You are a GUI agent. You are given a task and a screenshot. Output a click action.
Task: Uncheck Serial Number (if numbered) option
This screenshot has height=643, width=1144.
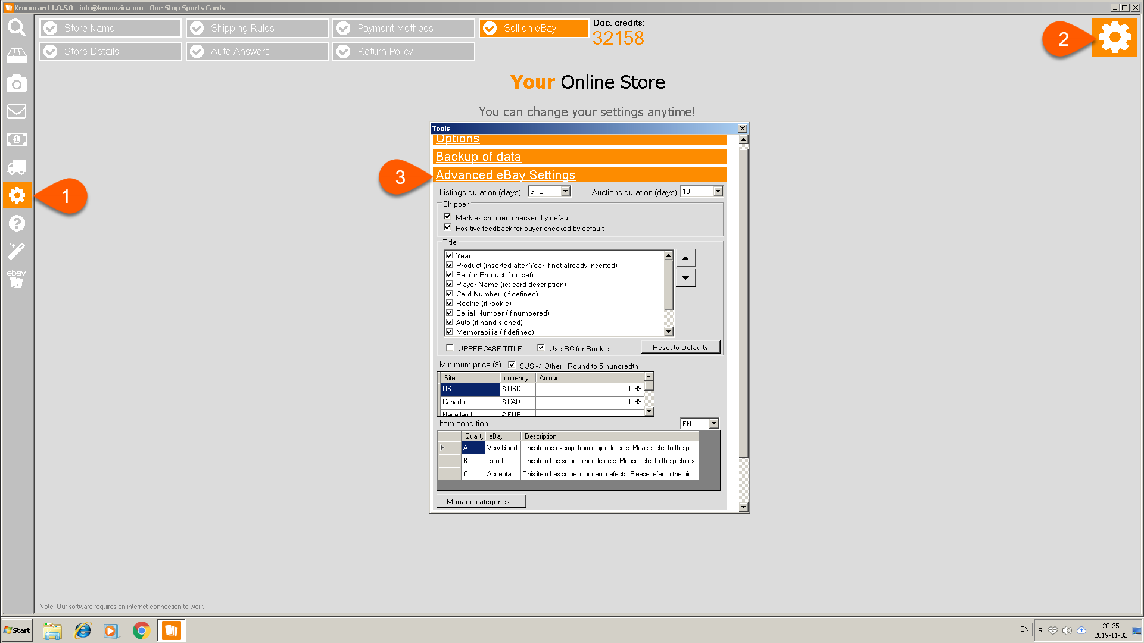pyautogui.click(x=450, y=313)
